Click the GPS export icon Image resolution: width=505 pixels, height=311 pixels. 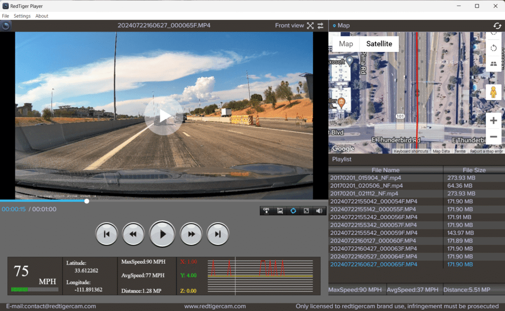click(267, 211)
